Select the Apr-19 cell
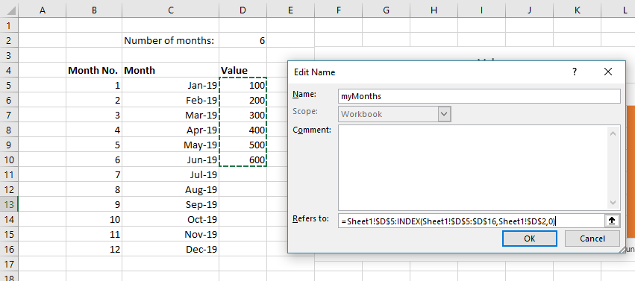The width and height of the screenshot is (635, 281). pos(170,130)
